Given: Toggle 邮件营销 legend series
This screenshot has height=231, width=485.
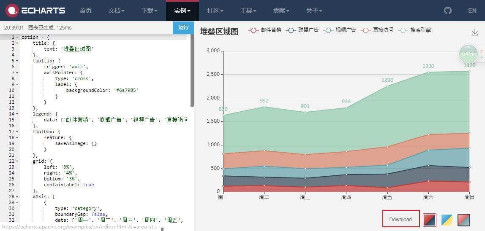Looking at the screenshot, I should pyautogui.click(x=264, y=30).
